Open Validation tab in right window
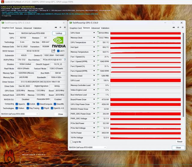192x167 pixels. [x=105, y=28]
